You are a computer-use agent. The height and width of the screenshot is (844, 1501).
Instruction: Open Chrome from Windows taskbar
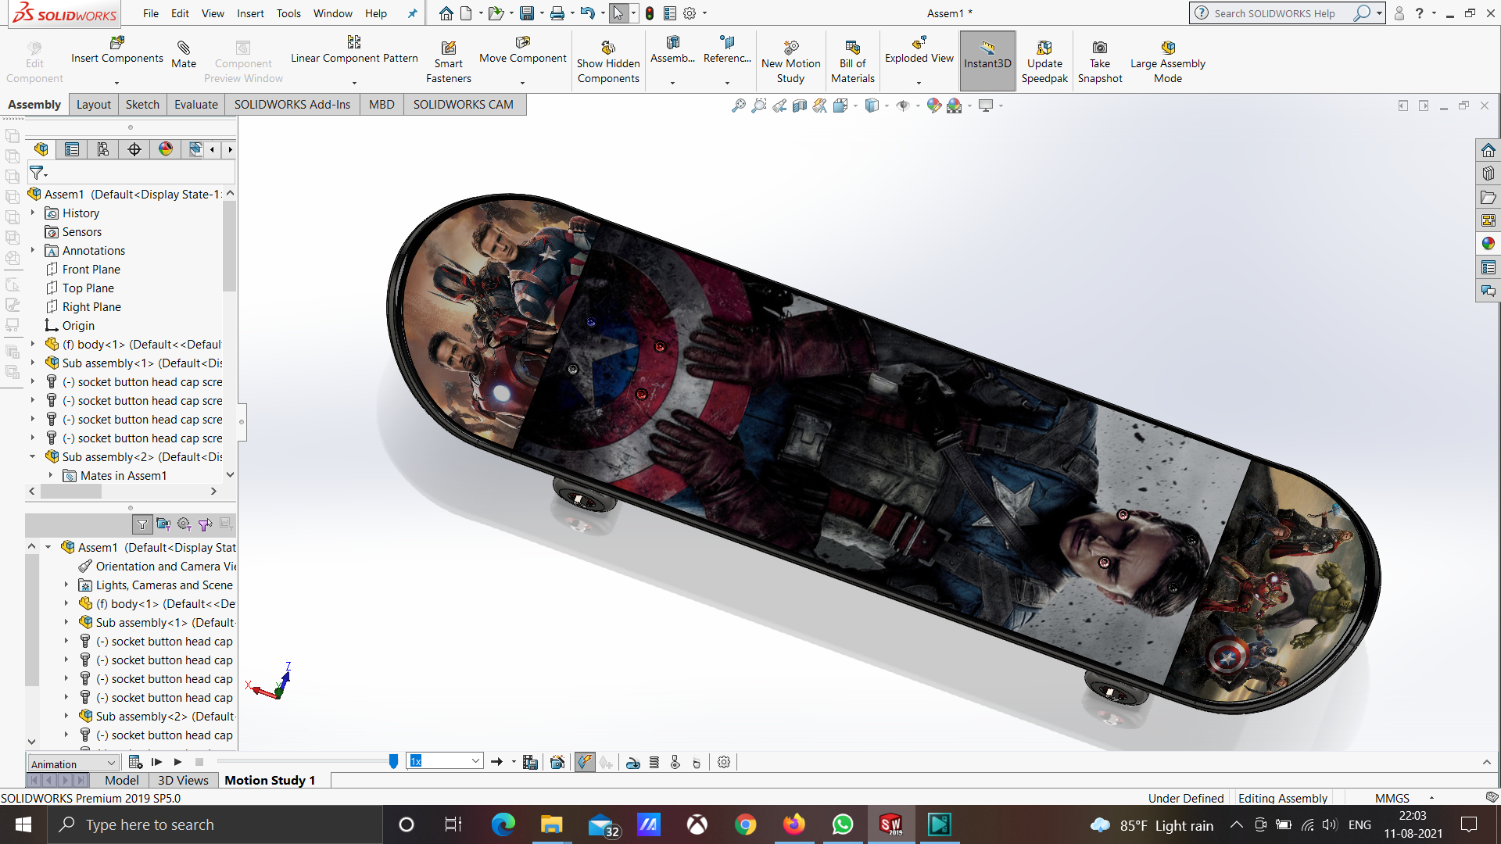tap(745, 824)
